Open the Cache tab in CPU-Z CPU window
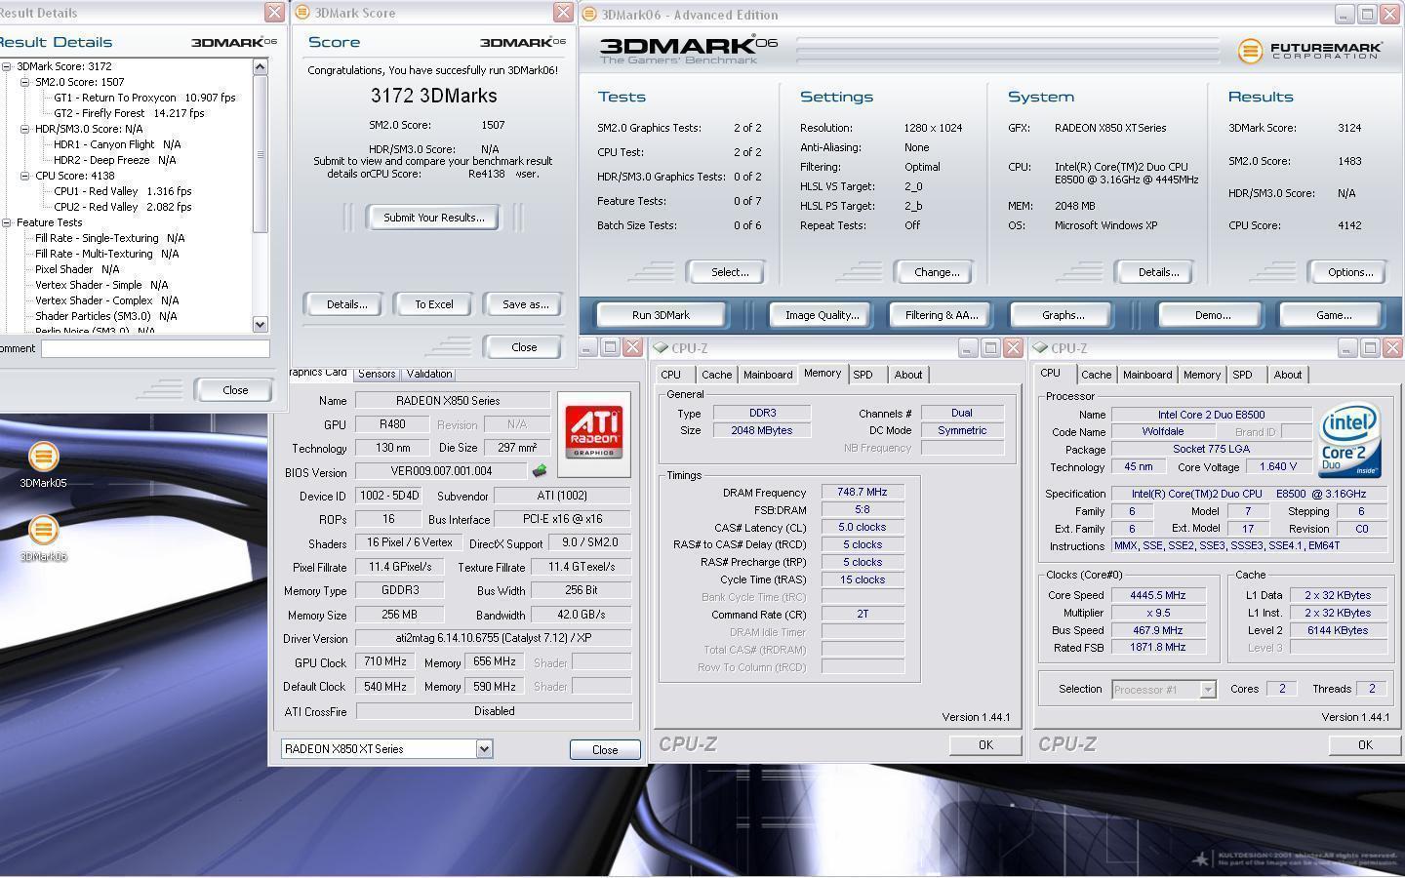Image resolution: width=1405 pixels, height=878 pixels. (x=1096, y=375)
